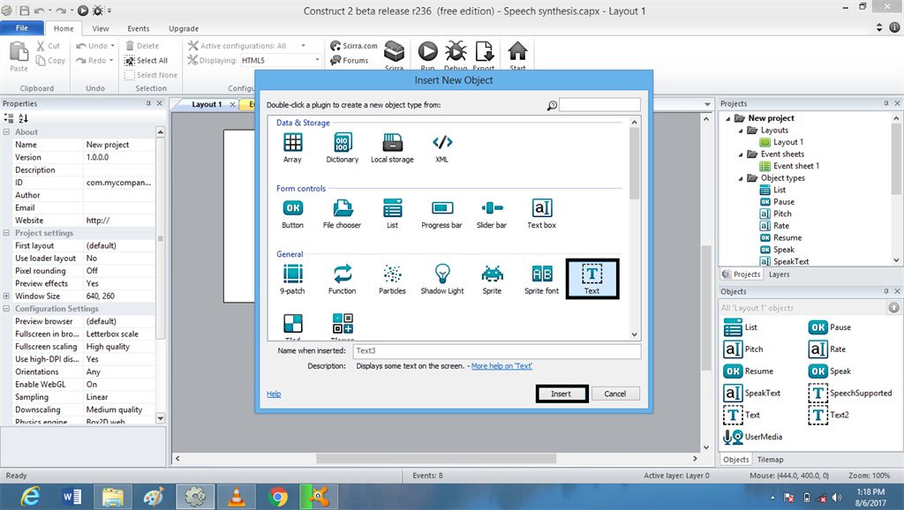Click the Debug bug icon in ribbon
Screen dimensions: 904x510
click(x=456, y=51)
